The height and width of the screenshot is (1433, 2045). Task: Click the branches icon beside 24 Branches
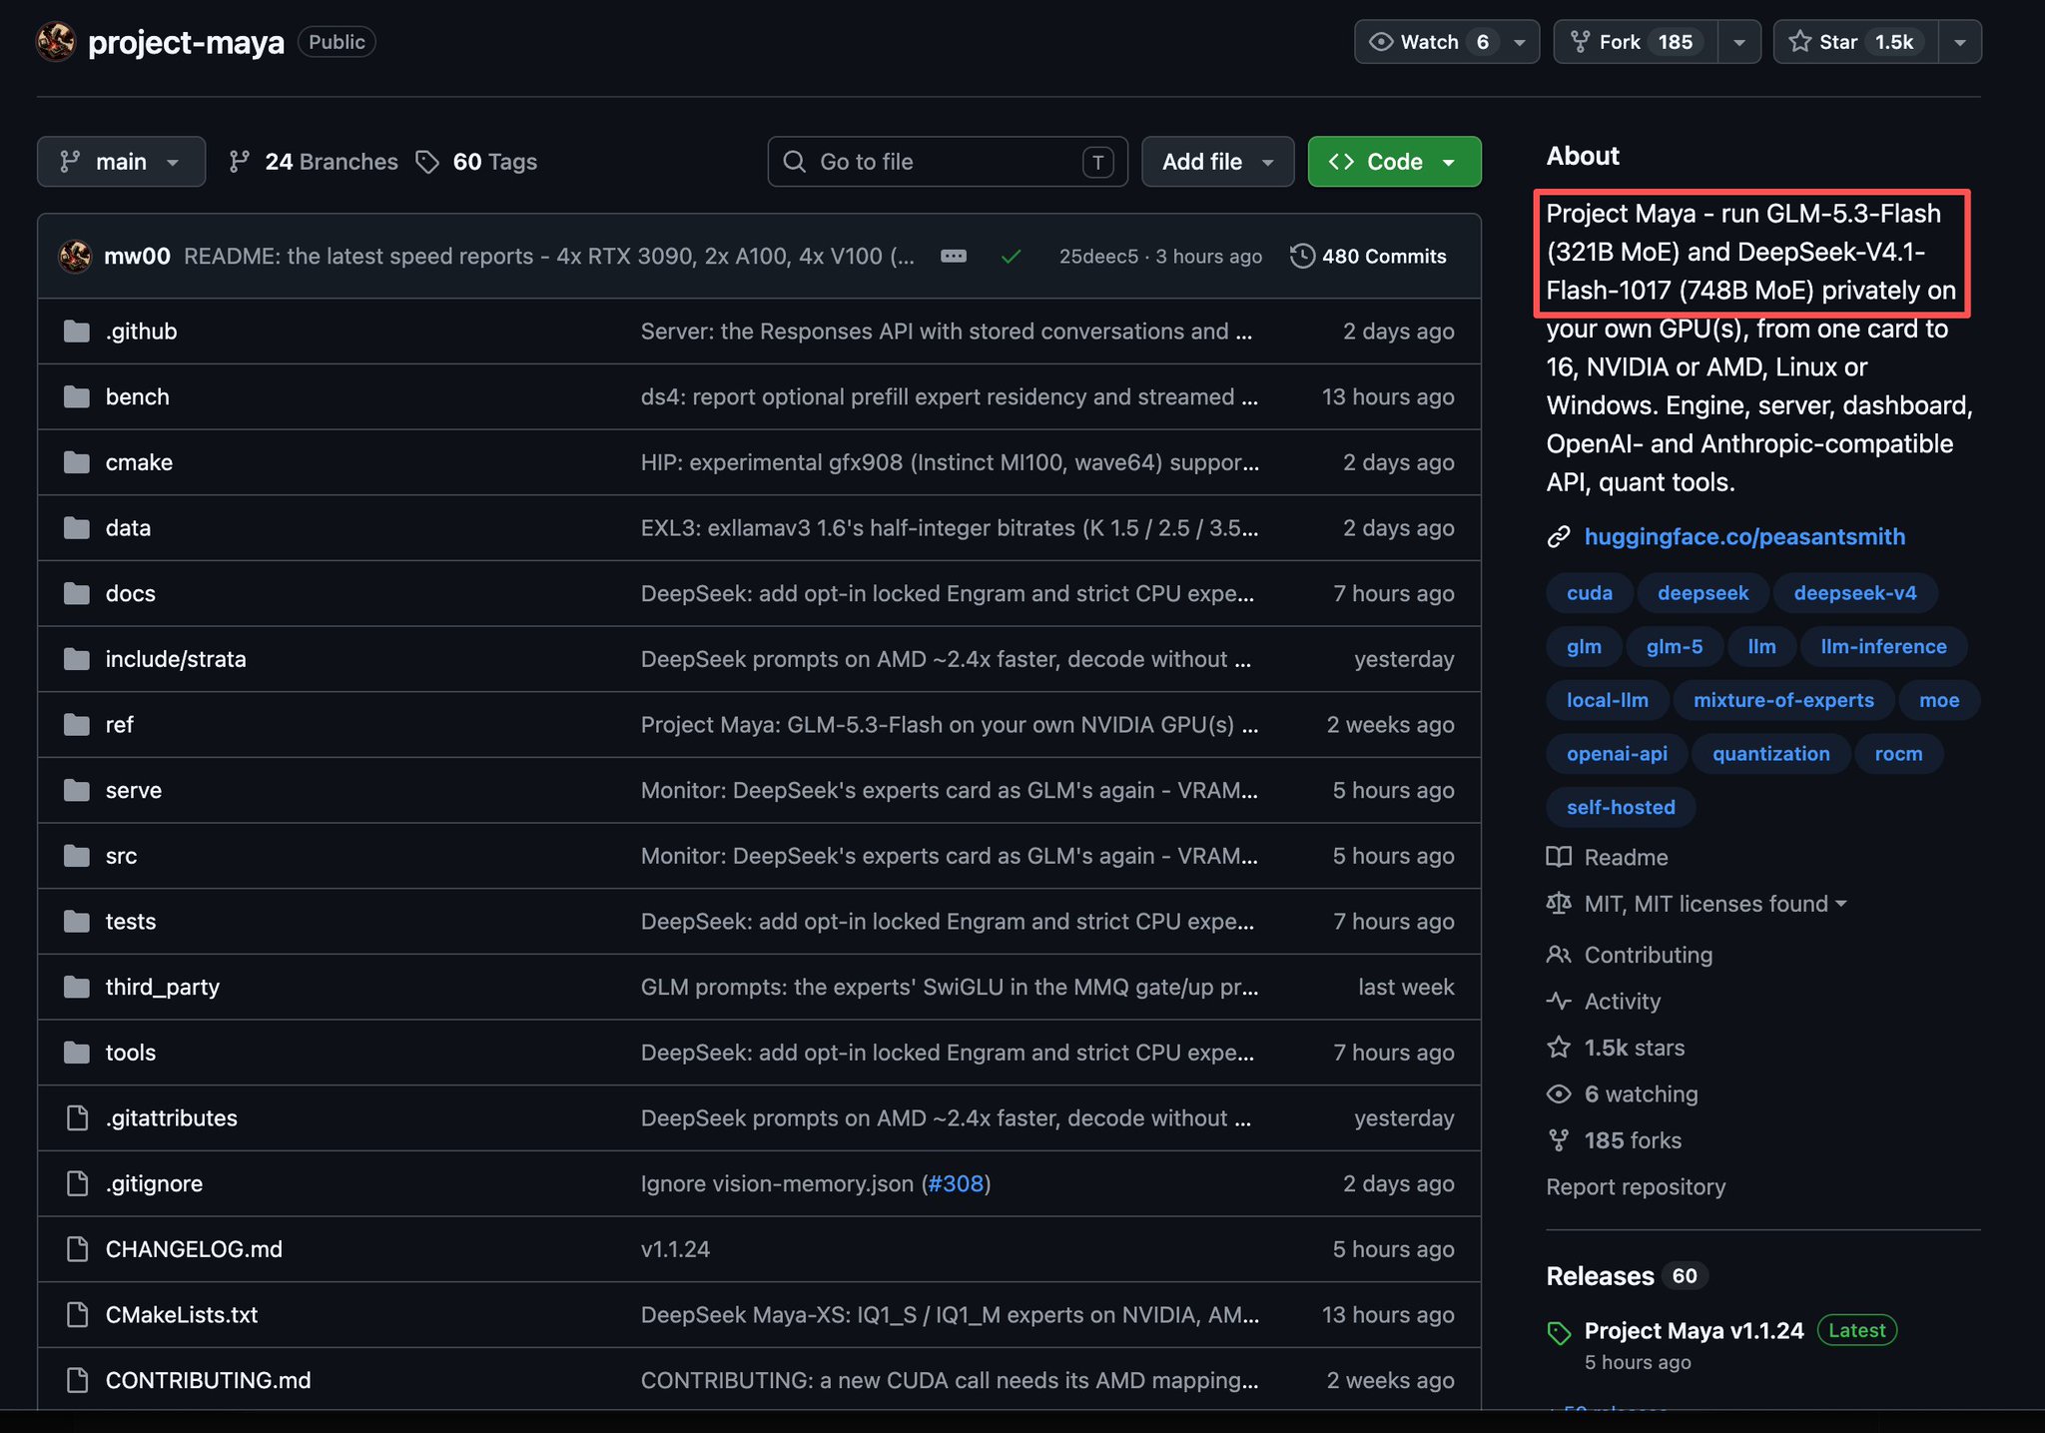240,162
